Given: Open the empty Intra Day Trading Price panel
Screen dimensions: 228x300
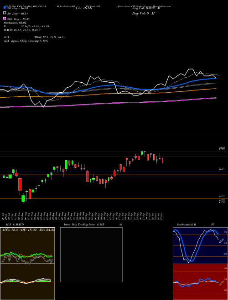Looking at the screenshot, I should click(91, 255).
